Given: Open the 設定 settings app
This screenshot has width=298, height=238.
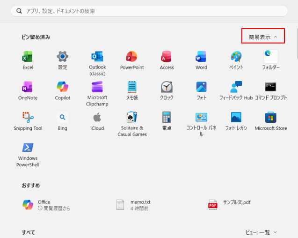Looking at the screenshot, I should 63,60.
